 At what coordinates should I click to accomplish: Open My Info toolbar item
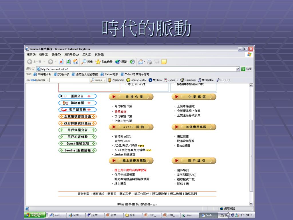[x=155, y=80]
